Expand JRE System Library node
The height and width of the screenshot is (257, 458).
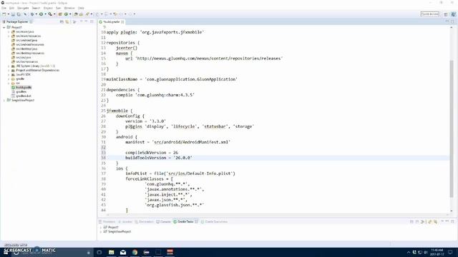pos(9,66)
